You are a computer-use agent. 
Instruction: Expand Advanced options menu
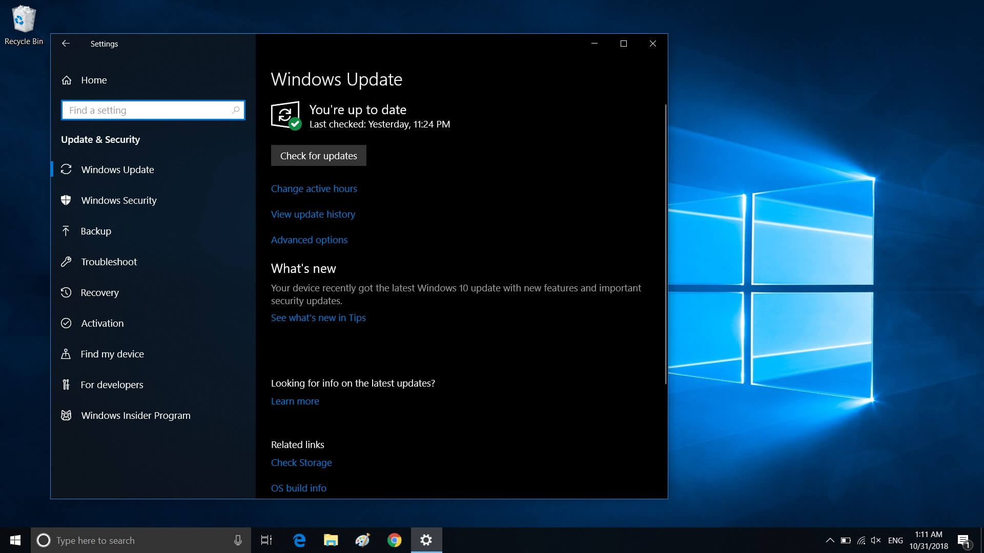point(309,239)
